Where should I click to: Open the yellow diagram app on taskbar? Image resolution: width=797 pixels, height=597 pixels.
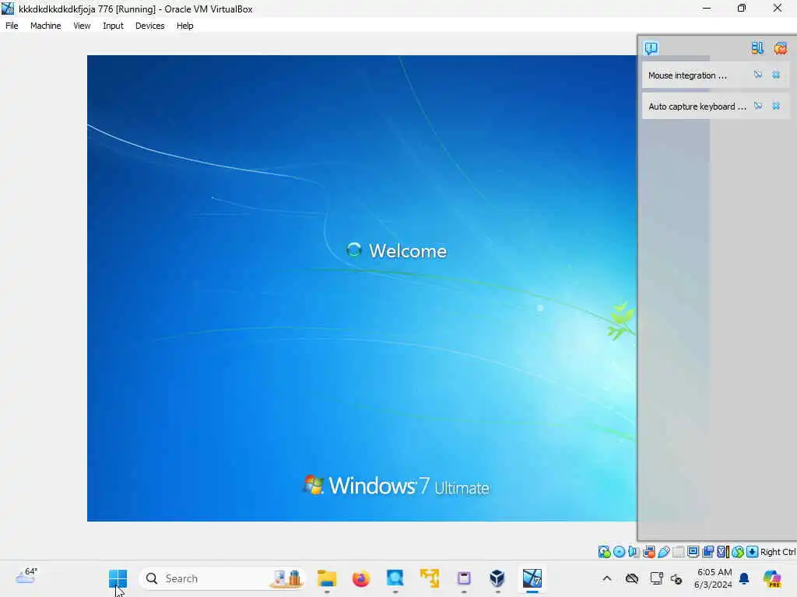tap(430, 578)
